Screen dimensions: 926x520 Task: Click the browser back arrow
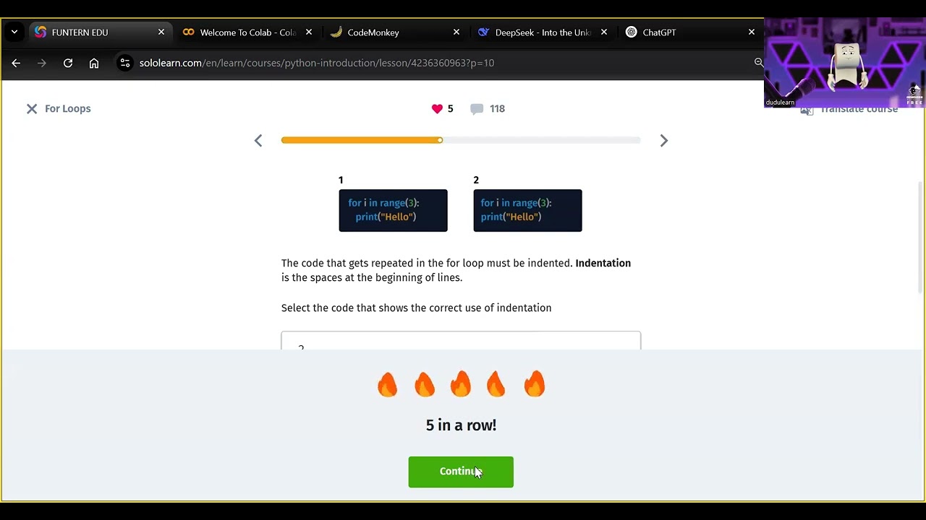(x=16, y=63)
